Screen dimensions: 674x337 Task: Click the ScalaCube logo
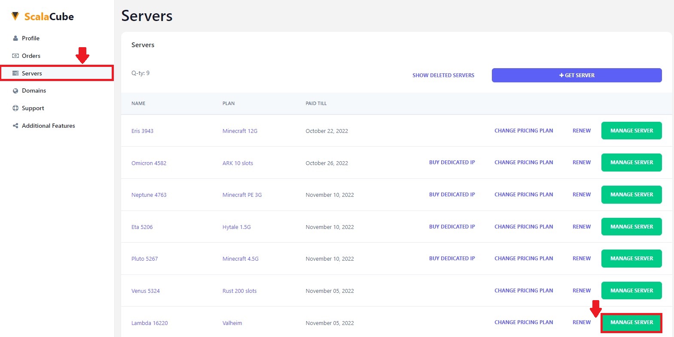42,16
